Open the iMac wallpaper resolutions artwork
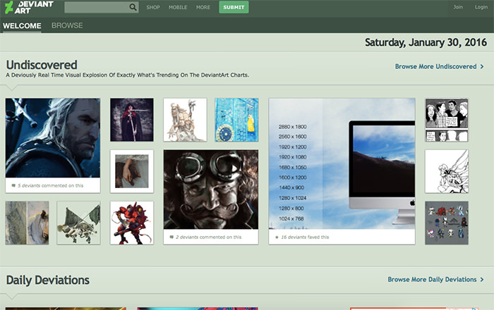This screenshot has height=310, width=494. pyautogui.click(x=342, y=163)
